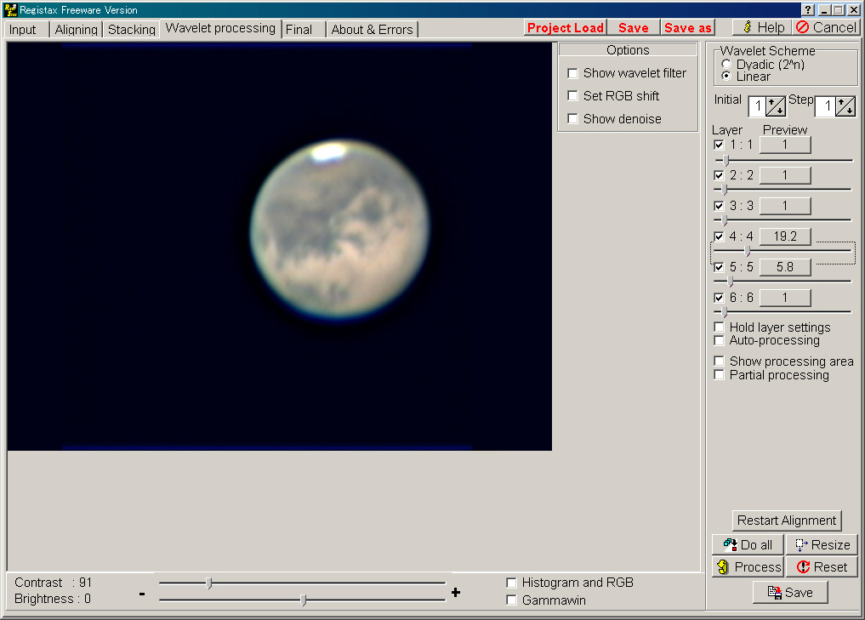Click the Process button
This screenshot has height=620, width=865.
click(747, 566)
